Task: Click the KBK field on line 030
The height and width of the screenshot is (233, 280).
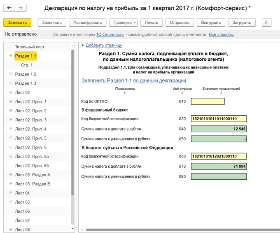Action: (x=219, y=119)
